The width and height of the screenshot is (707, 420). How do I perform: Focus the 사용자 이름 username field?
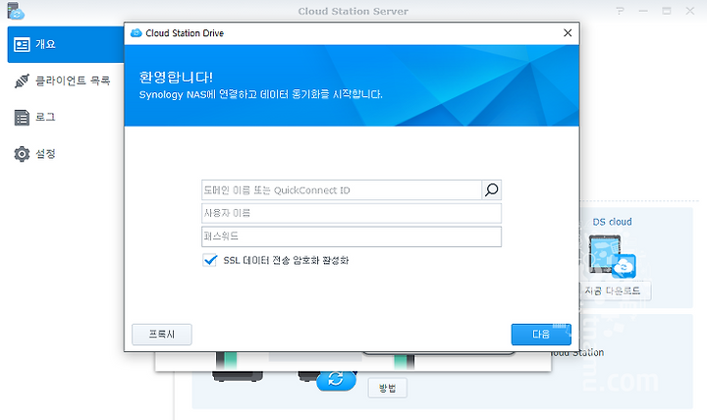click(x=352, y=213)
